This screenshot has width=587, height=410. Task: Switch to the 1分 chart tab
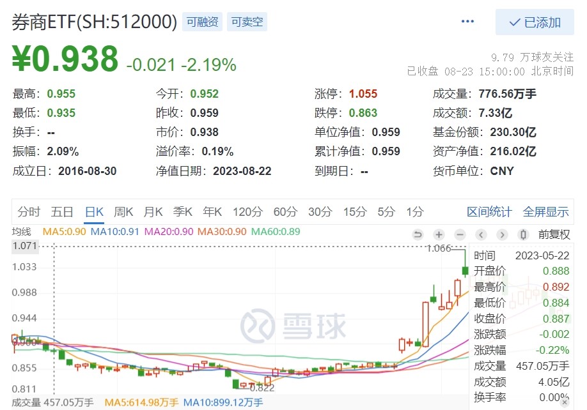click(x=415, y=212)
